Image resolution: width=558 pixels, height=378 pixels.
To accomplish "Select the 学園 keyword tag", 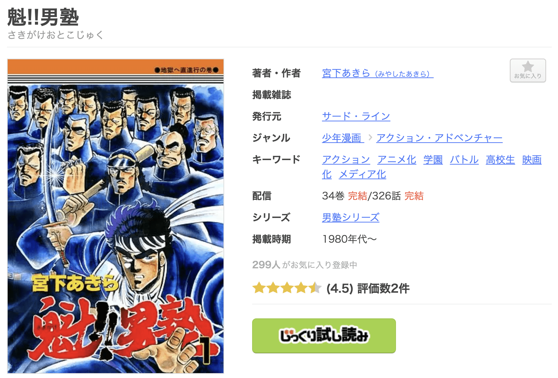I will click(x=433, y=159).
